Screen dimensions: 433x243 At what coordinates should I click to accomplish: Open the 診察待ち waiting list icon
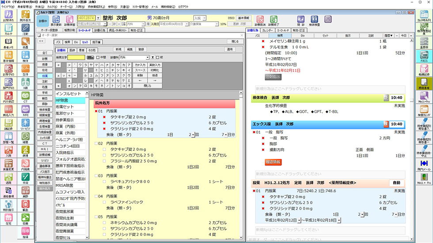coord(8,16)
